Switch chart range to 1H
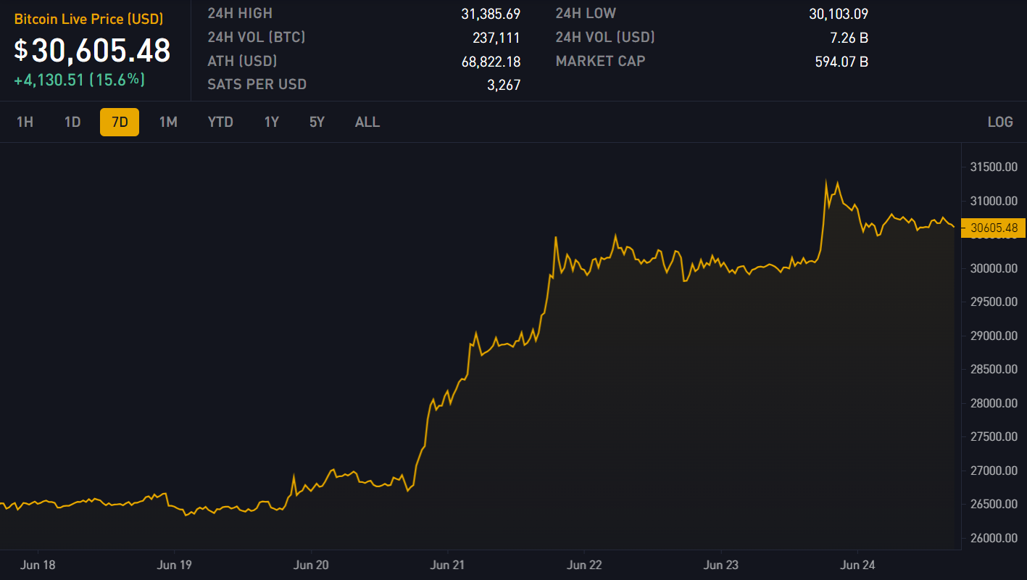Image resolution: width=1027 pixels, height=580 pixels. click(x=25, y=122)
